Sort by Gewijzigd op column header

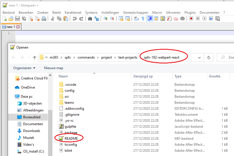152,76
